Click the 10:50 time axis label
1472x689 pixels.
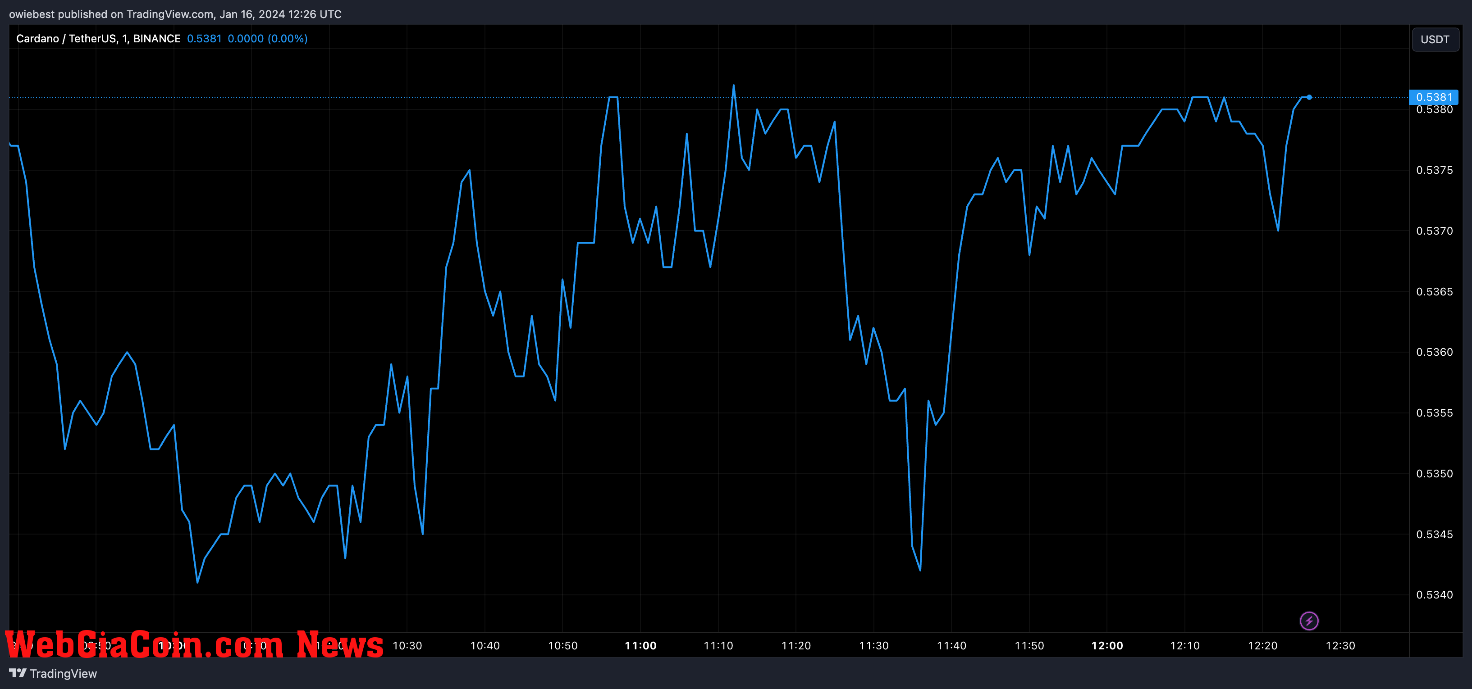[563, 646]
